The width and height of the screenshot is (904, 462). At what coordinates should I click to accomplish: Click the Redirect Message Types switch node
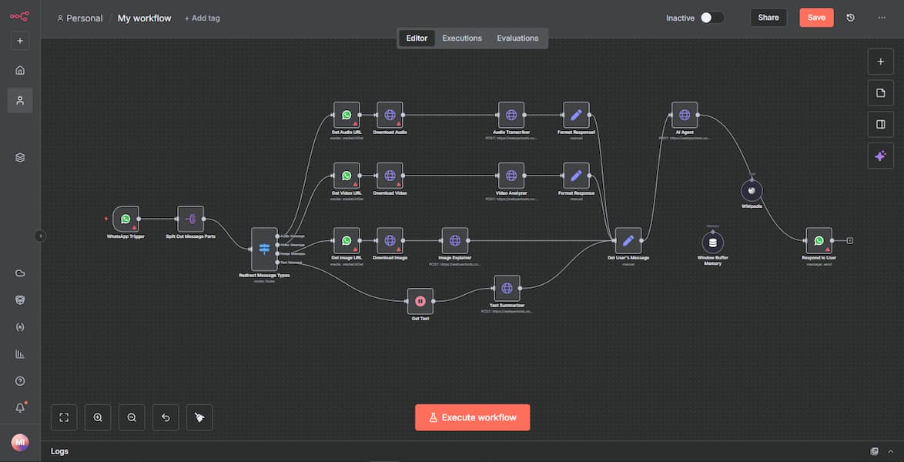point(264,249)
